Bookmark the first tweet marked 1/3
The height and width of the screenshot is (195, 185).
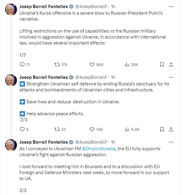click(162, 65)
